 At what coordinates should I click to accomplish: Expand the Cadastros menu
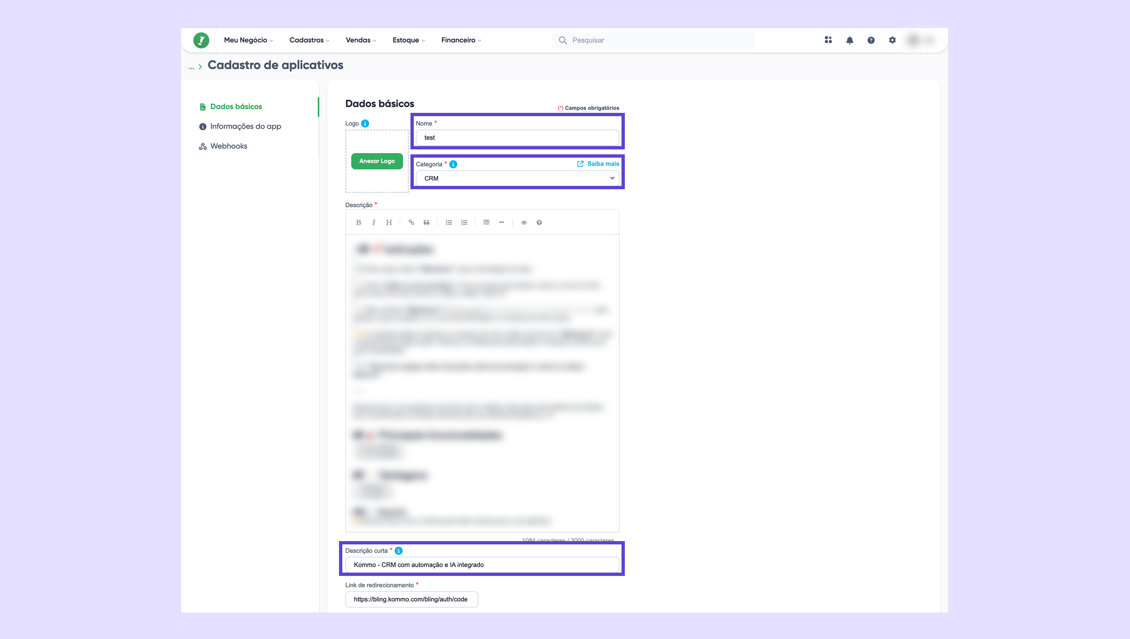pos(310,40)
